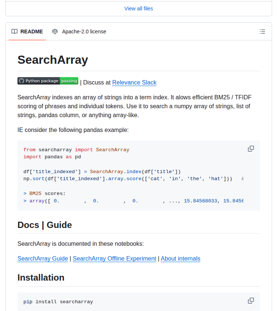Open the View all files link

138,9
